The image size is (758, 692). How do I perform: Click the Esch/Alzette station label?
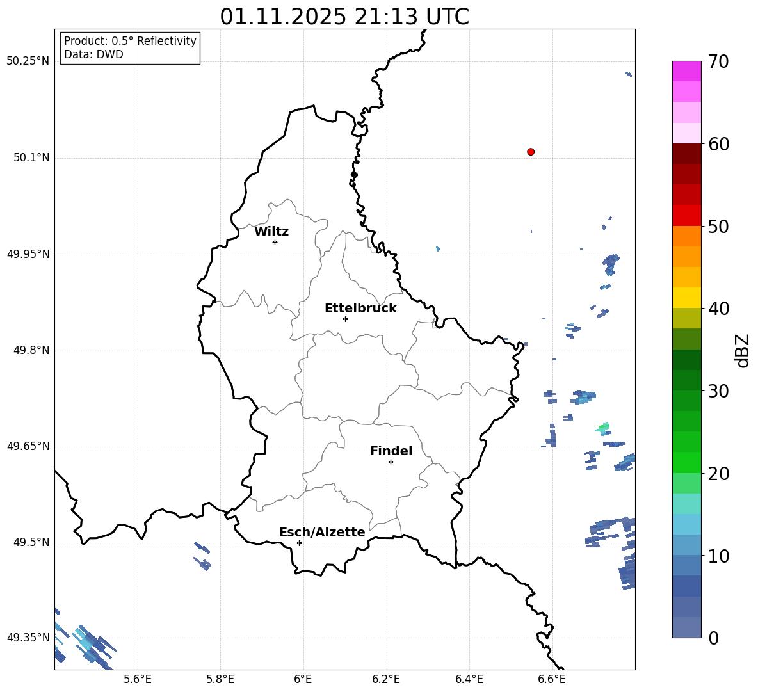(x=322, y=532)
